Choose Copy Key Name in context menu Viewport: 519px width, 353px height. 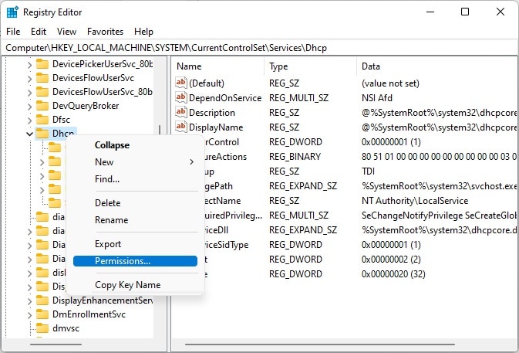[135, 285]
